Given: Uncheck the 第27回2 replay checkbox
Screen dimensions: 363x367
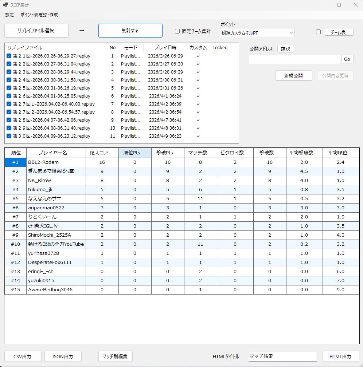Looking at the screenshot, I should pos(9,112).
